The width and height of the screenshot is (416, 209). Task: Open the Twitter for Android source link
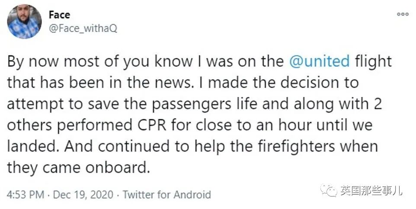[167, 194]
